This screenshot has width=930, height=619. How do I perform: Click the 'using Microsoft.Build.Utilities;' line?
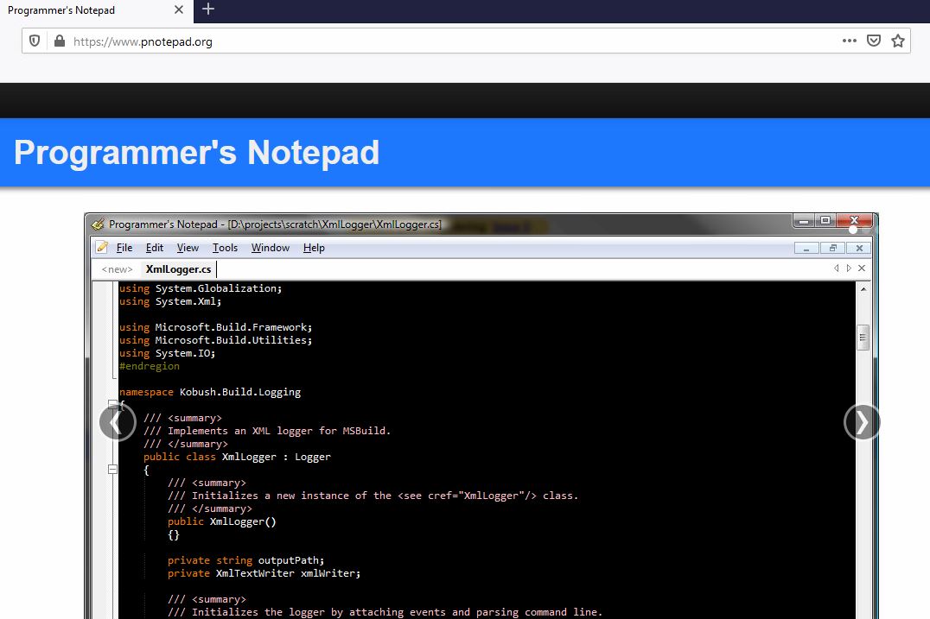[215, 340]
